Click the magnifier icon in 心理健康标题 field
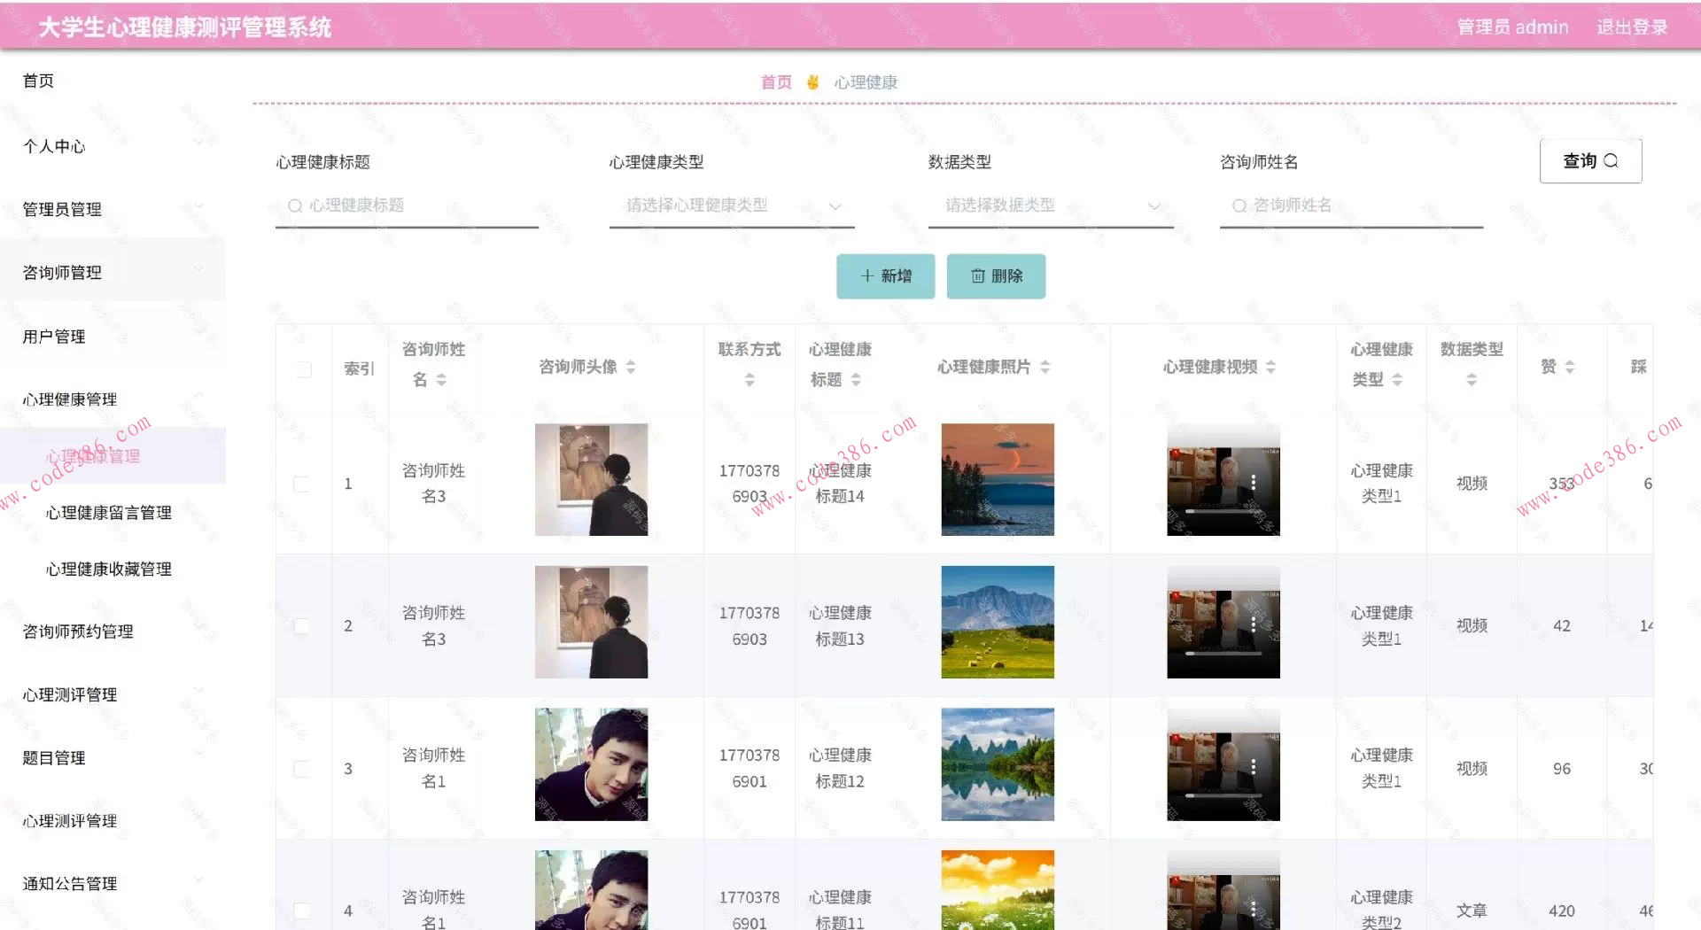The image size is (1701, 930). [294, 205]
